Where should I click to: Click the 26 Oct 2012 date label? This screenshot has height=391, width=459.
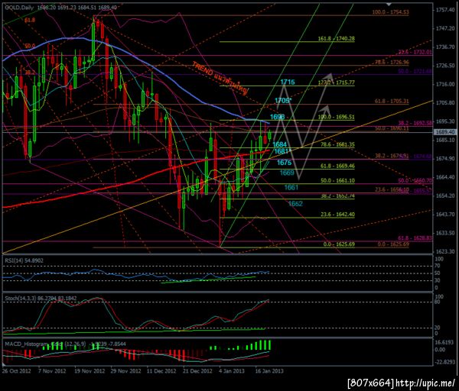click(x=16, y=371)
